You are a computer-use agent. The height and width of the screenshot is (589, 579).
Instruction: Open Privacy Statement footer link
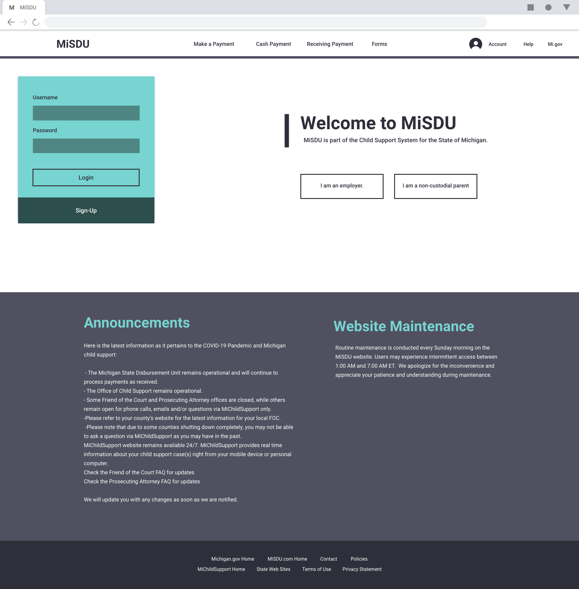[362, 569]
